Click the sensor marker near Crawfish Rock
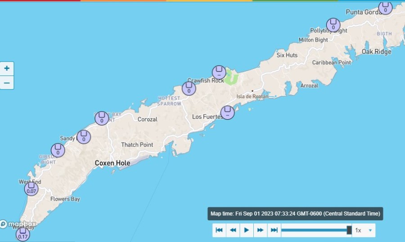 tap(219, 72)
